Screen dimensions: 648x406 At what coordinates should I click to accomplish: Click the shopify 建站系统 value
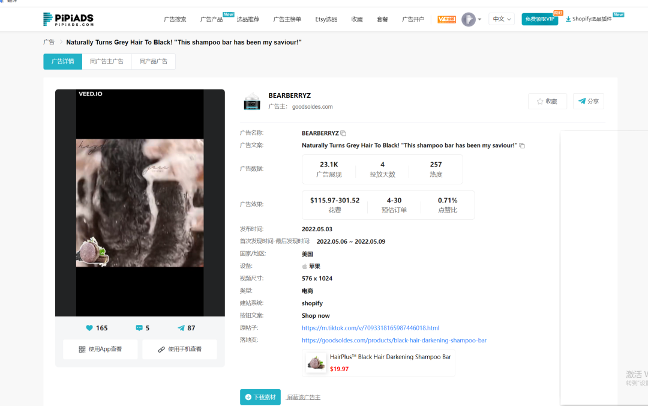[312, 303]
